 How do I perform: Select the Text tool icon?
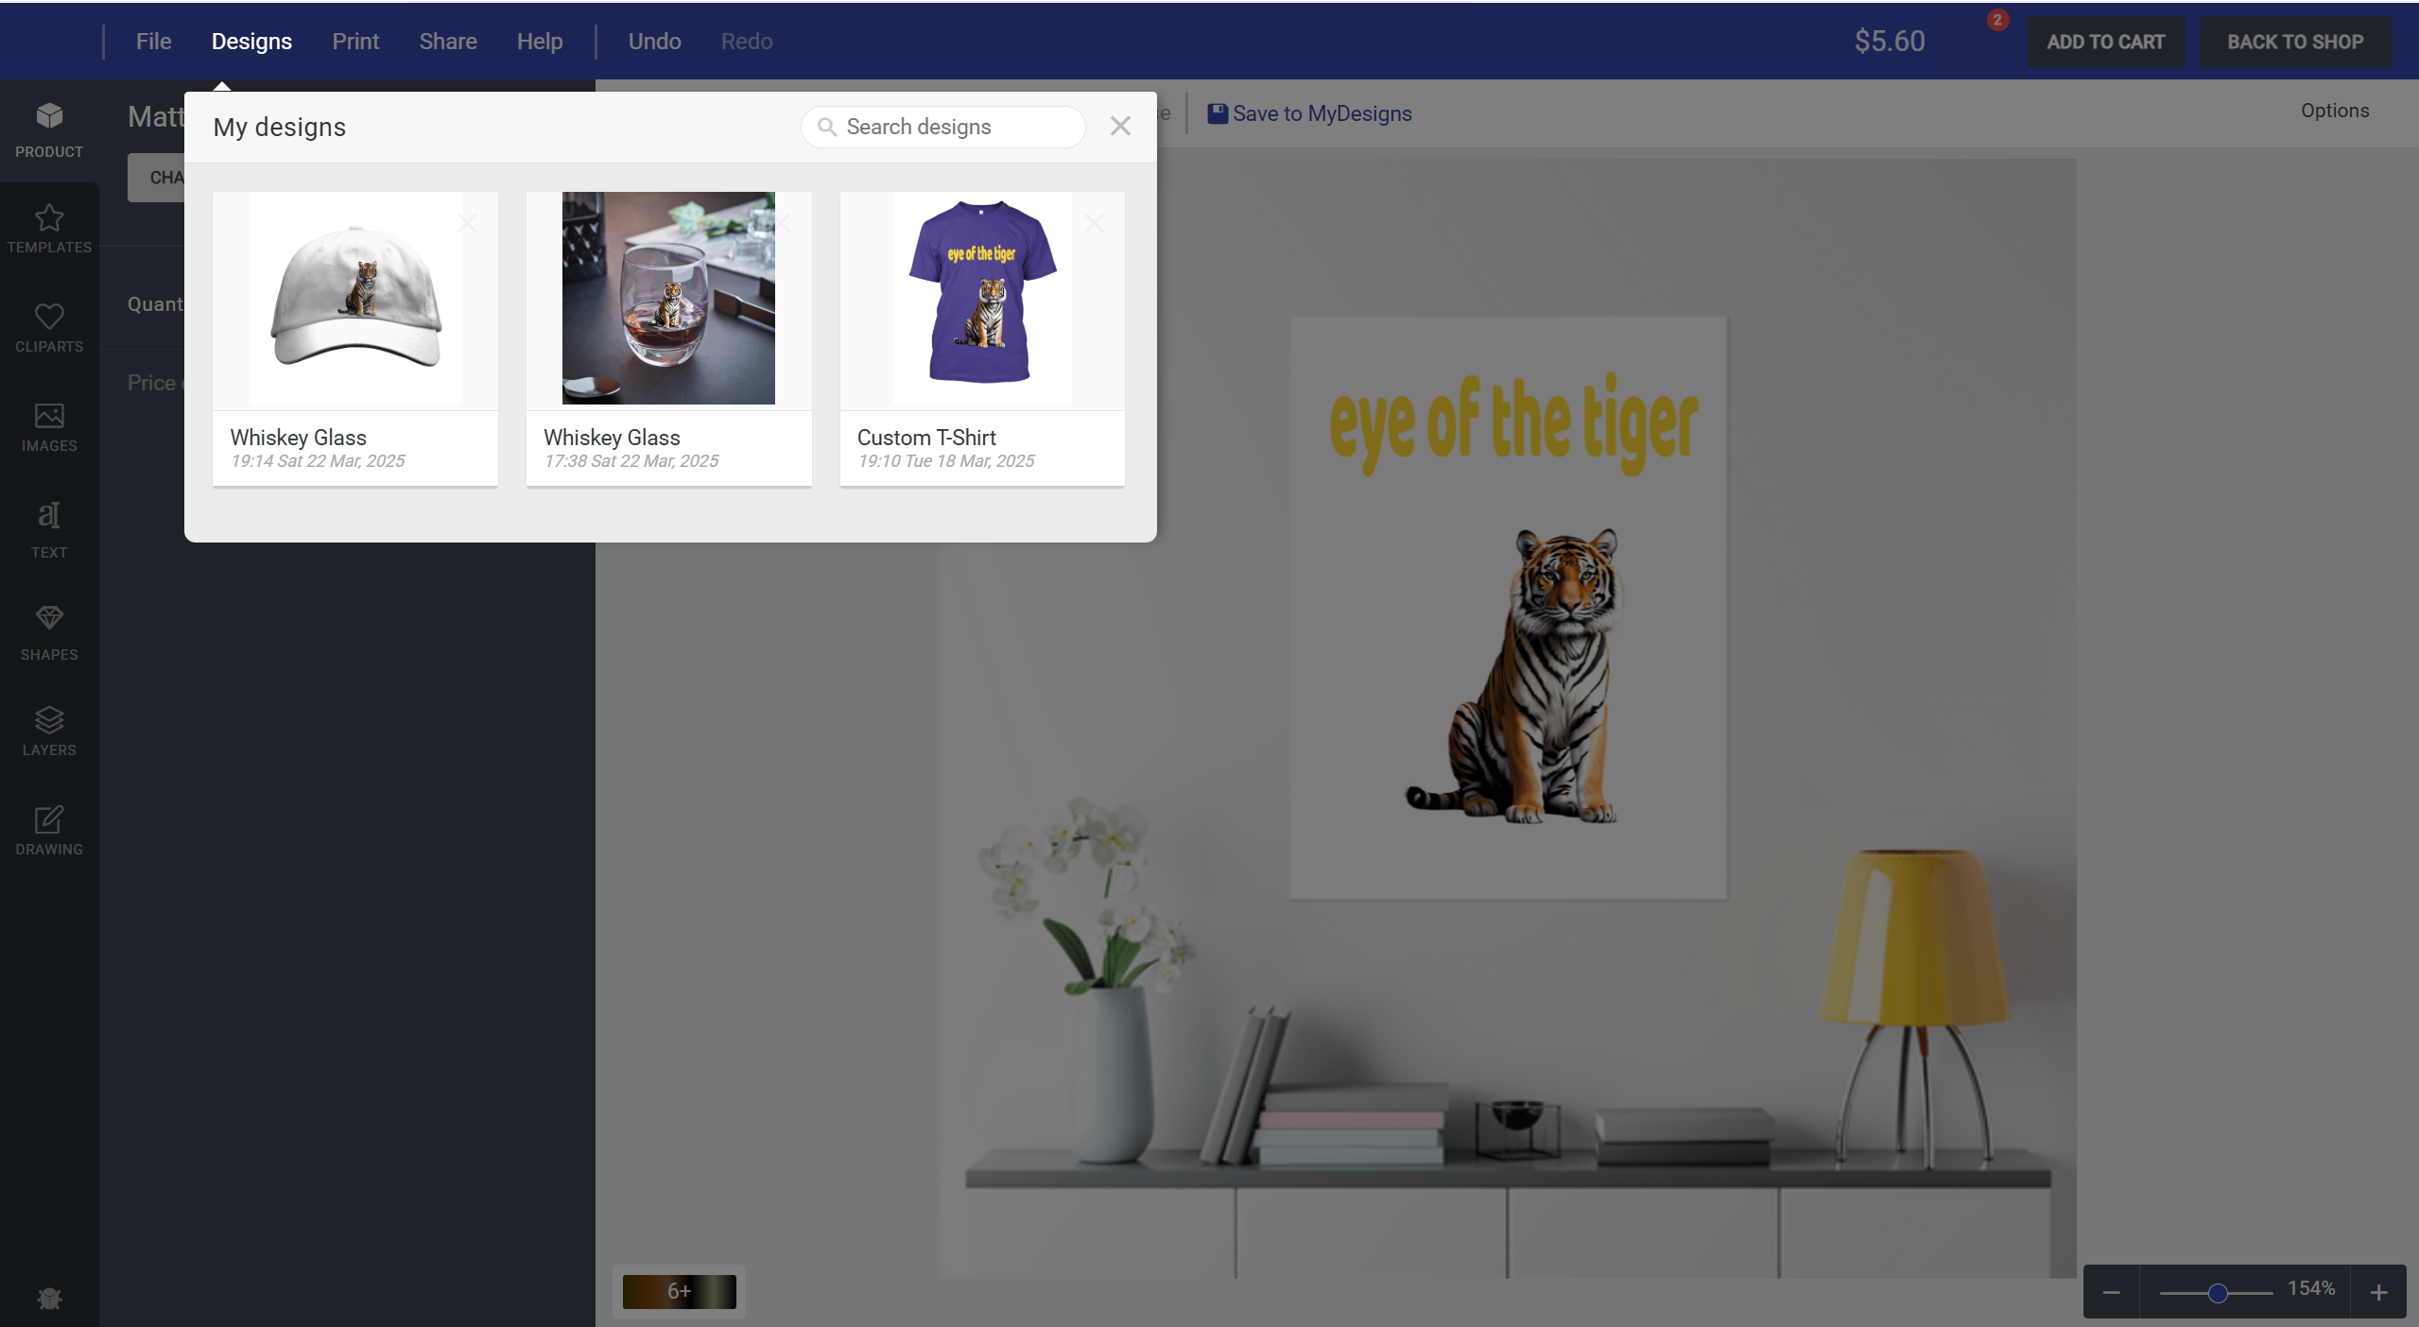point(49,516)
